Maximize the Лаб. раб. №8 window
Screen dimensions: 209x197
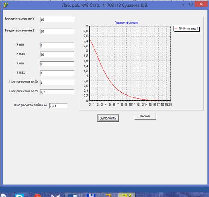point(191,4)
